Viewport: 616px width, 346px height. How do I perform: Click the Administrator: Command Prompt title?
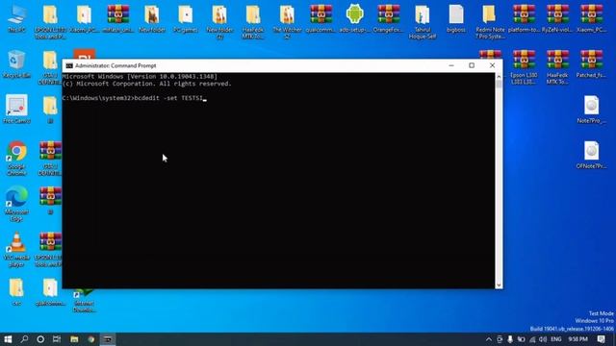pos(115,65)
